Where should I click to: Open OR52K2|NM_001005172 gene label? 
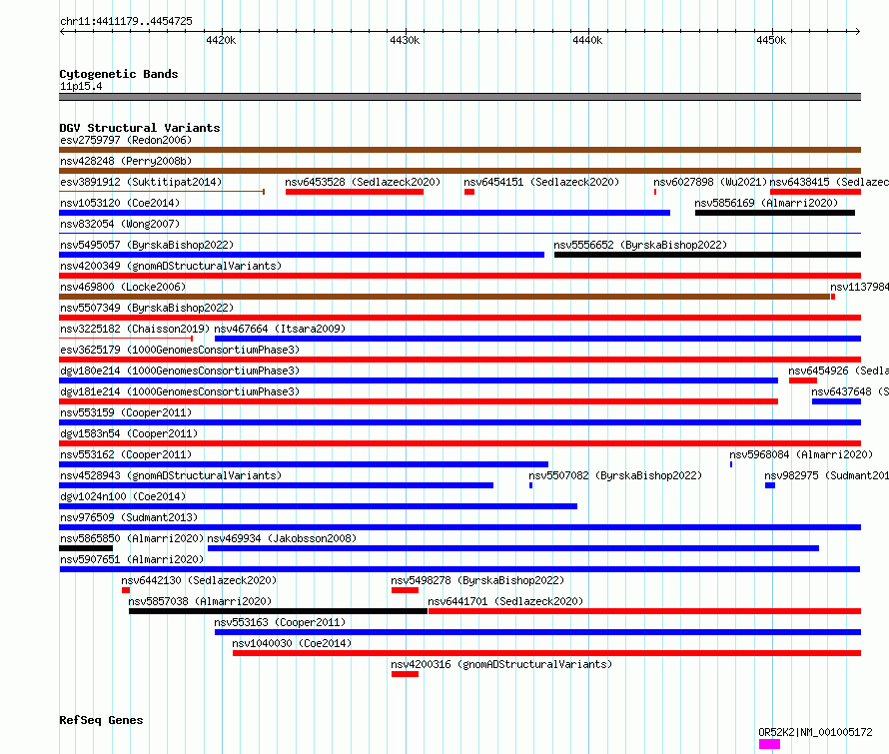(815, 732)
